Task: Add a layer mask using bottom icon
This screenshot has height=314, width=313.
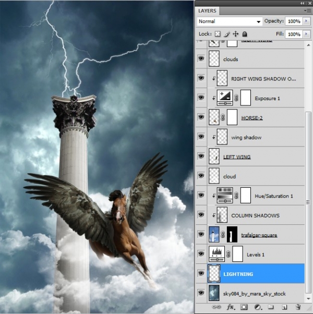Action: coord(244,307)
